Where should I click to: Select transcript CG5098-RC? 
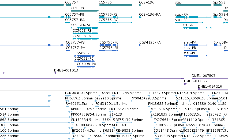click(x=82, y=36)
